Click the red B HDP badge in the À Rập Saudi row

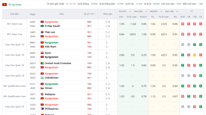point(183,24)
